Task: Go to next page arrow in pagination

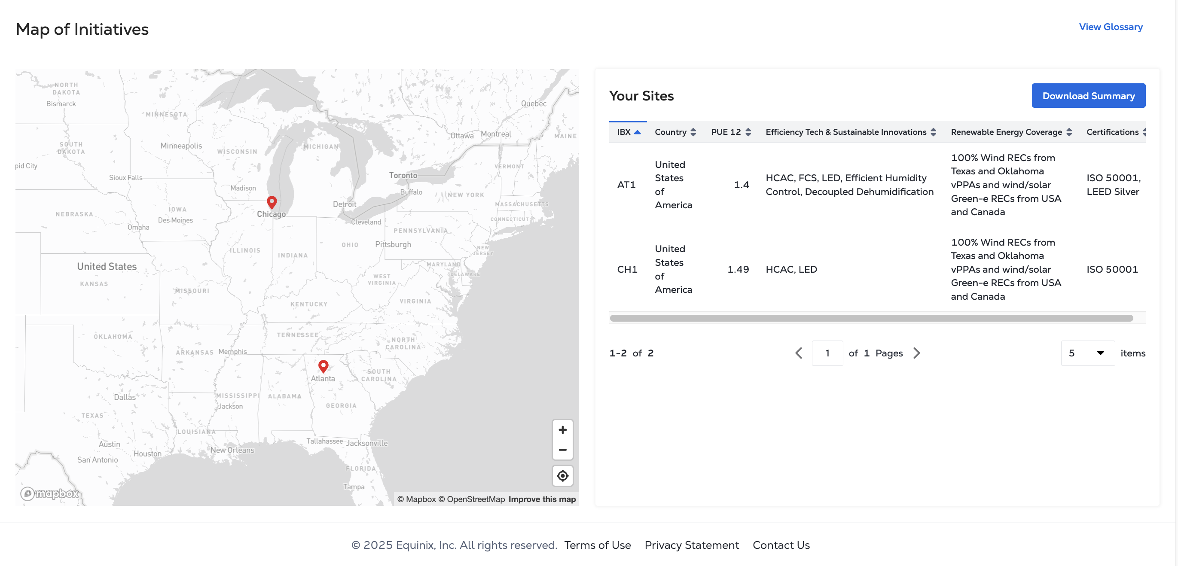Action: [916, 353]
